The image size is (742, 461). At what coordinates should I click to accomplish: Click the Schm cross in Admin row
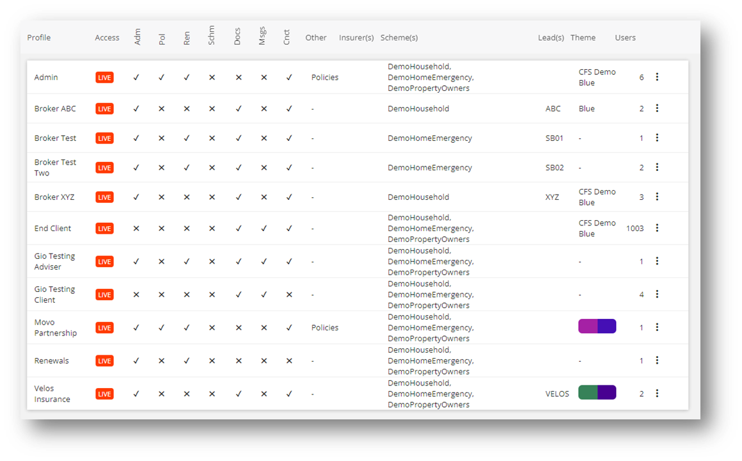(x=212, y=77)
